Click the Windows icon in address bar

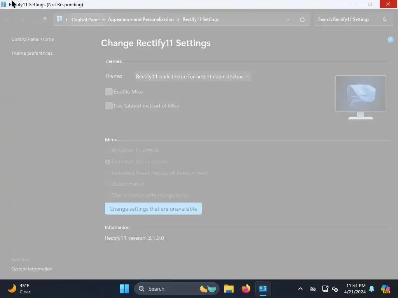click(59, 19)
